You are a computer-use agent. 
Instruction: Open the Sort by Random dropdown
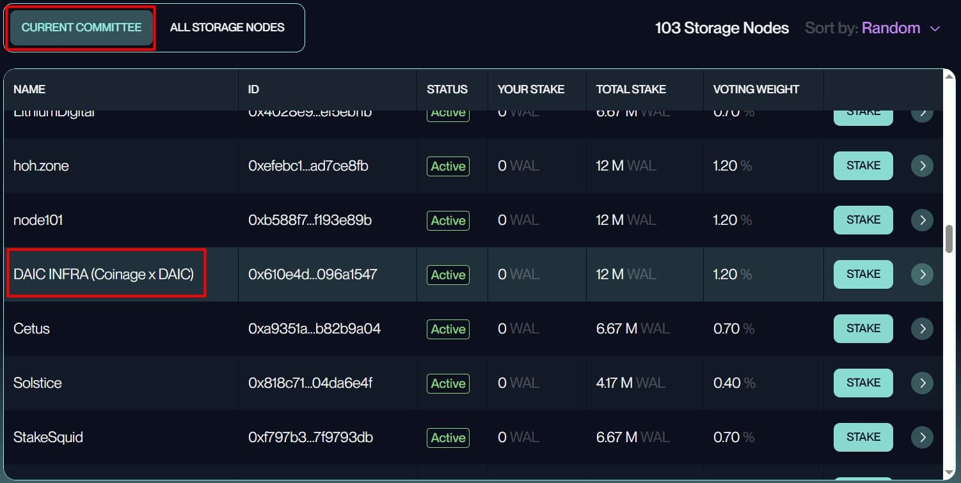891,28
